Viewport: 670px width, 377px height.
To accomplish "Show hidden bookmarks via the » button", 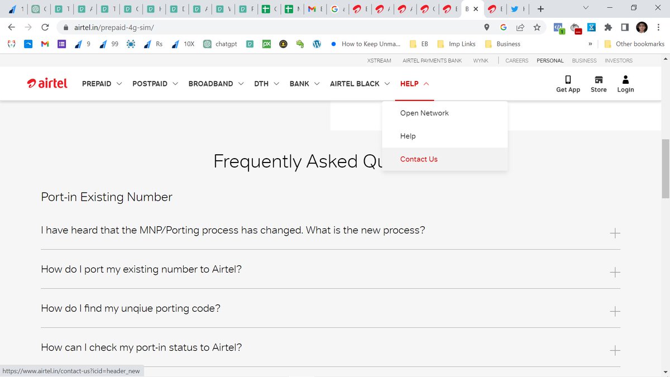I will pos(591,44).
